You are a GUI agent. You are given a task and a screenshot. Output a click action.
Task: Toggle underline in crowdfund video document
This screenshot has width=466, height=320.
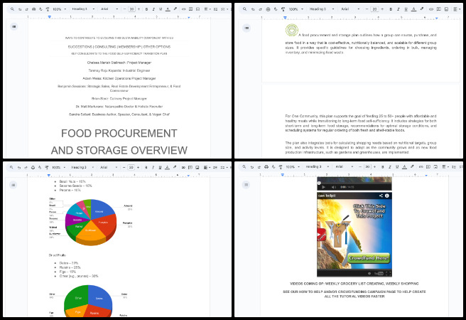click(397, 167)
